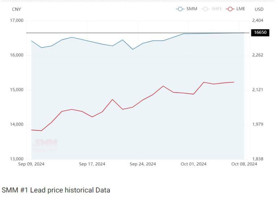Click the blue SMM legend marker icon
Image resolution: width=278 pixels, height=199 pixels.
(180, 9)
